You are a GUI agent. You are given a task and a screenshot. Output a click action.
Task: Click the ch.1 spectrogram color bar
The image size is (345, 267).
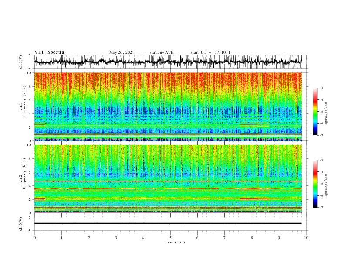click(315, 112)
